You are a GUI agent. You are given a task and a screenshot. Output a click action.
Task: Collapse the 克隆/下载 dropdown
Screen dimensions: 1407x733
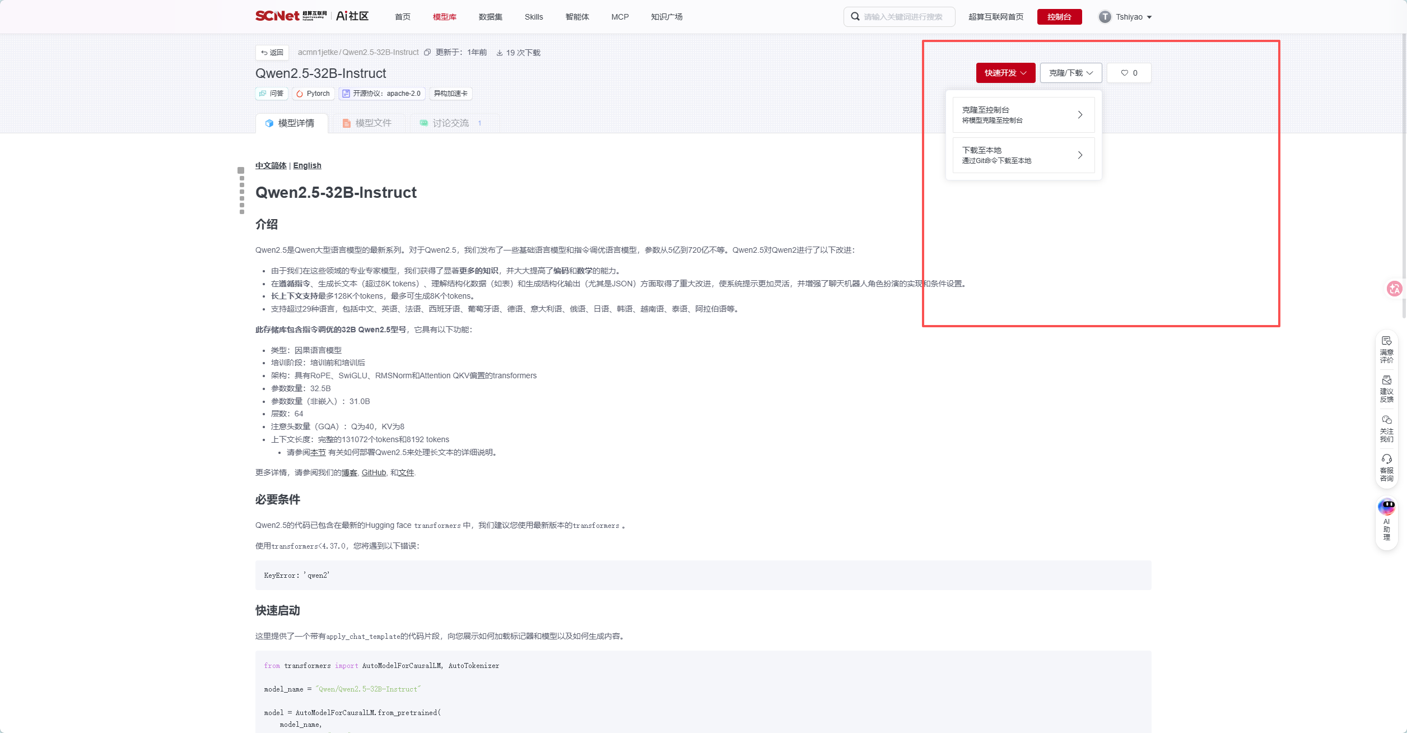[1071, 73]
